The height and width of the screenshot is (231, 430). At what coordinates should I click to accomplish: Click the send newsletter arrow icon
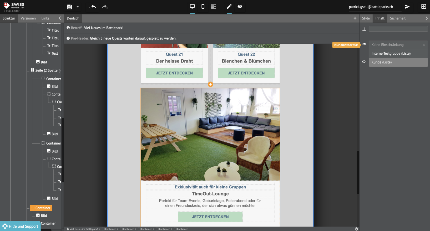tap(407, 7)
